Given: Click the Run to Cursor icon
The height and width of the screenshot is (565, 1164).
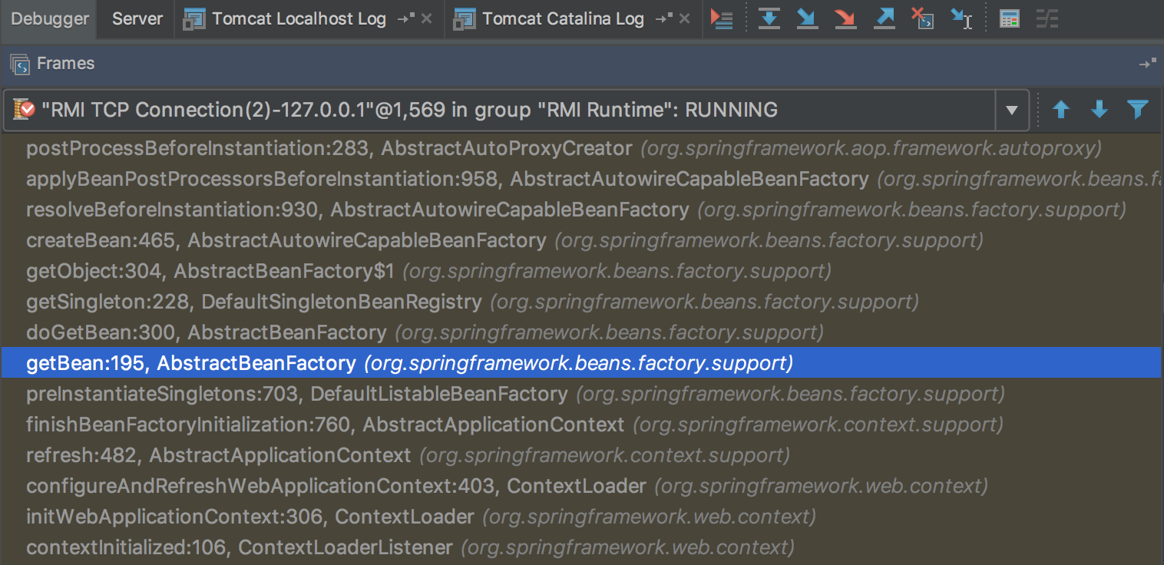Looking at the screenshot, I should click(961, 19).
